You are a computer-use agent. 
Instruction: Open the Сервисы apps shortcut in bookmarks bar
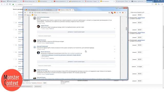click(x=28, y=15)
